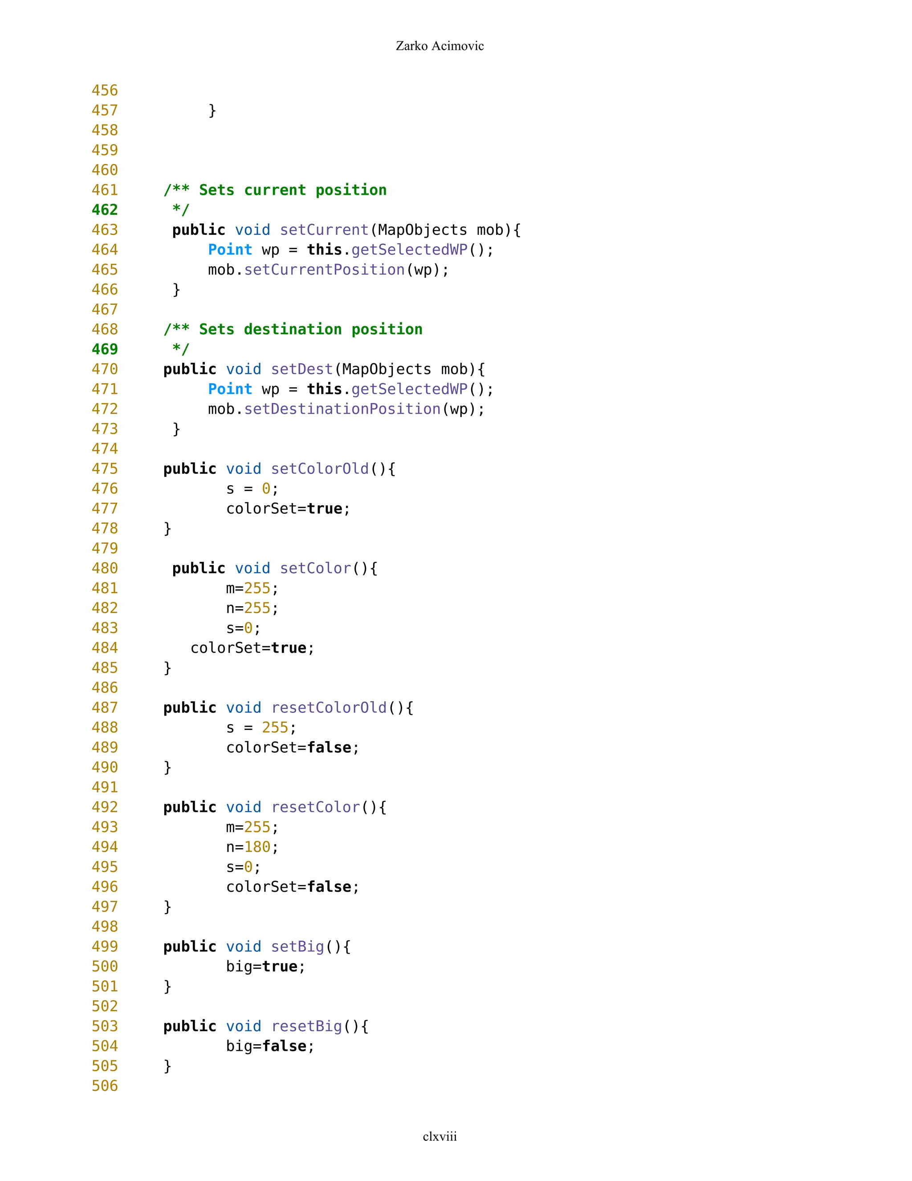The height and width of the screenshot is (1181, 912).
Task: Click colorSet=false on line 489
Action: (x=293, y=748)
